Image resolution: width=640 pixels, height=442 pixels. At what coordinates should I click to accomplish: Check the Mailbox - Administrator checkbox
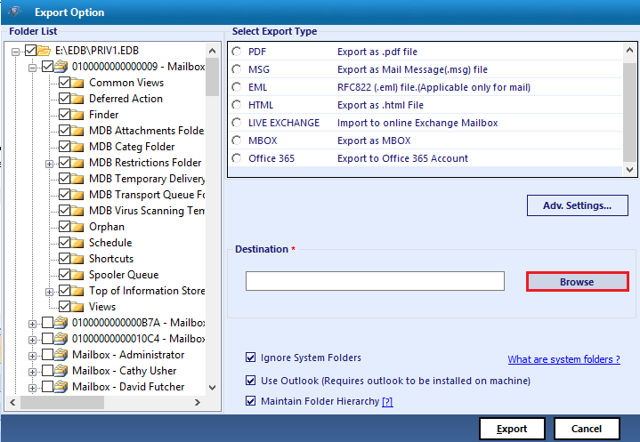(48, 355)
